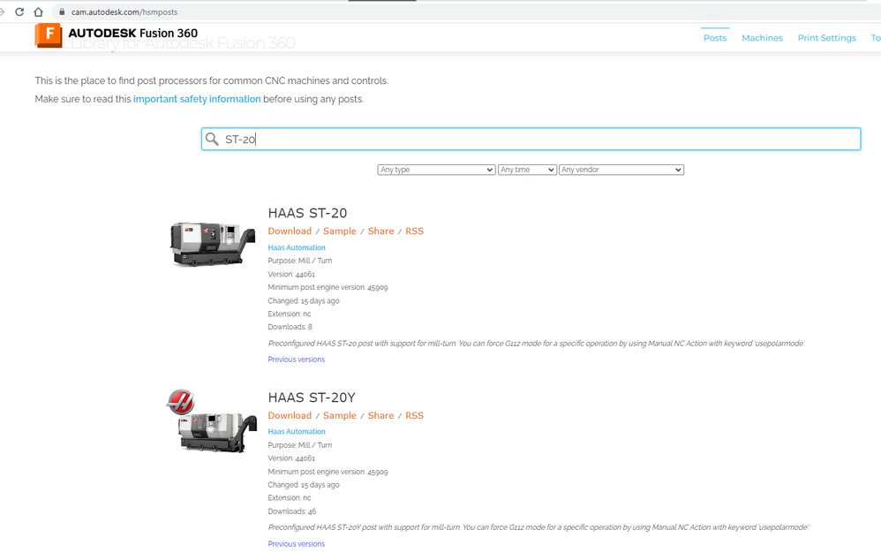
Task: Click the address bar URL cam.autodesk.com/hsmposts
Action: (124, 11)
